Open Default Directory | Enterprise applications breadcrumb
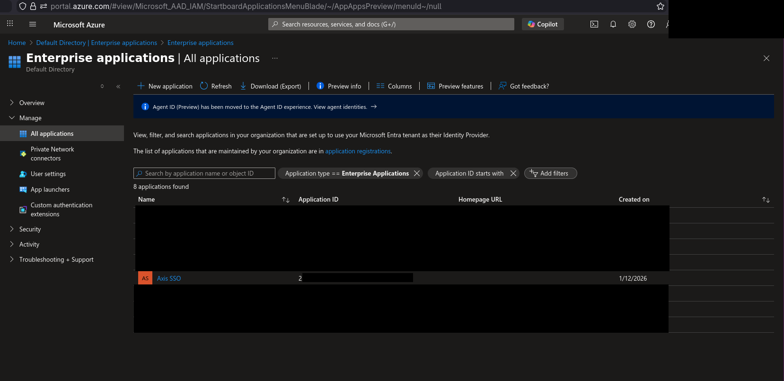Image resolution: width=784 pixels, height=381 pixels. tap(97, 43)
